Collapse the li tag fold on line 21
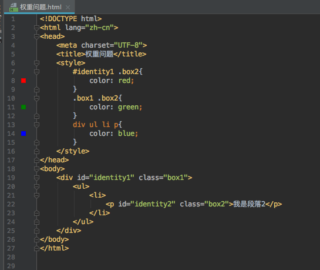 point(36,195)
